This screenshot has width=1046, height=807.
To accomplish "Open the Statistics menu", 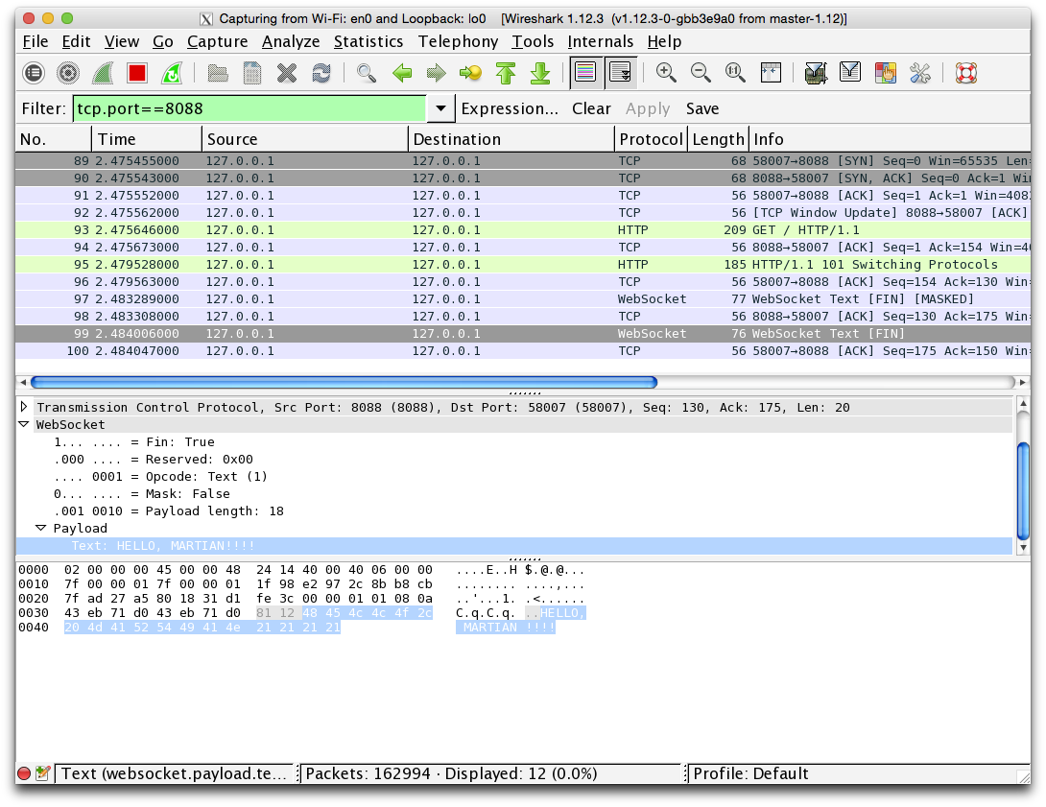I will coord(368,41).
